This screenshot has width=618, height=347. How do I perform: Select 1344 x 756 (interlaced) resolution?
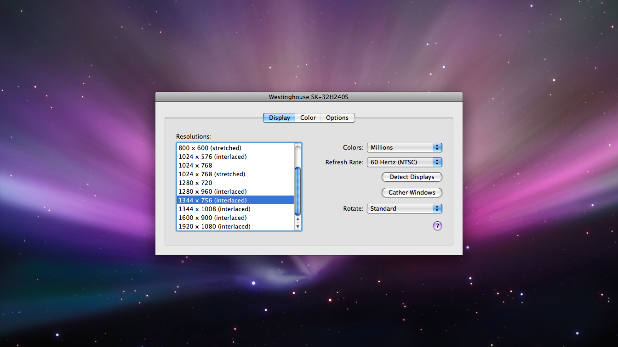(235, 201)
